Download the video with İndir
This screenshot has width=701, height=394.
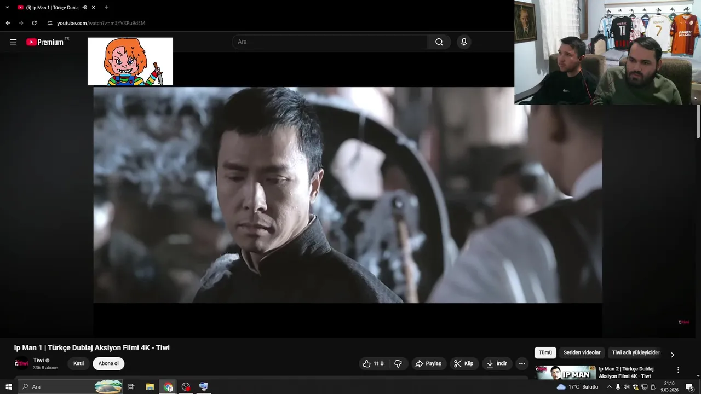[497, 363]
